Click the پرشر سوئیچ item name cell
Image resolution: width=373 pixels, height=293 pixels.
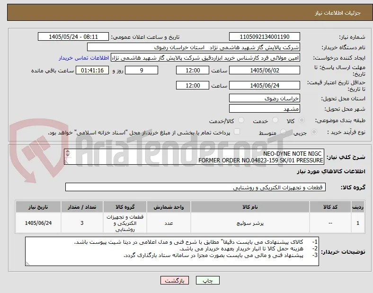click(250, 223)
